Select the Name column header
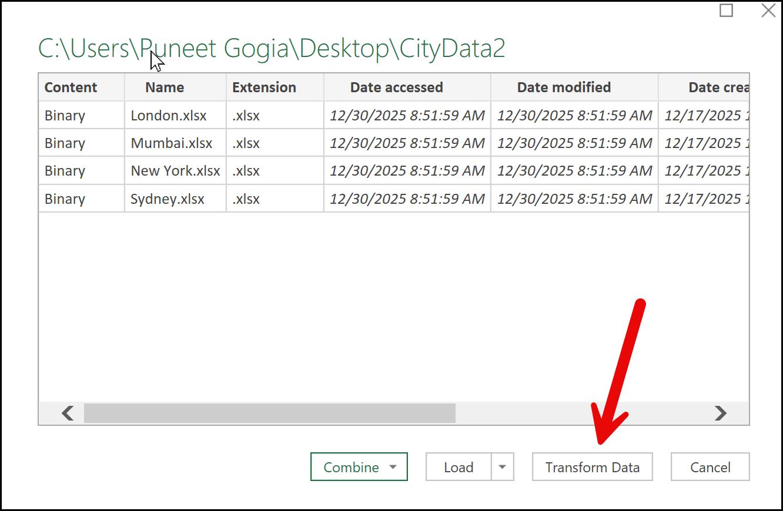Screen dimensions: 783x511 [165, 88]
